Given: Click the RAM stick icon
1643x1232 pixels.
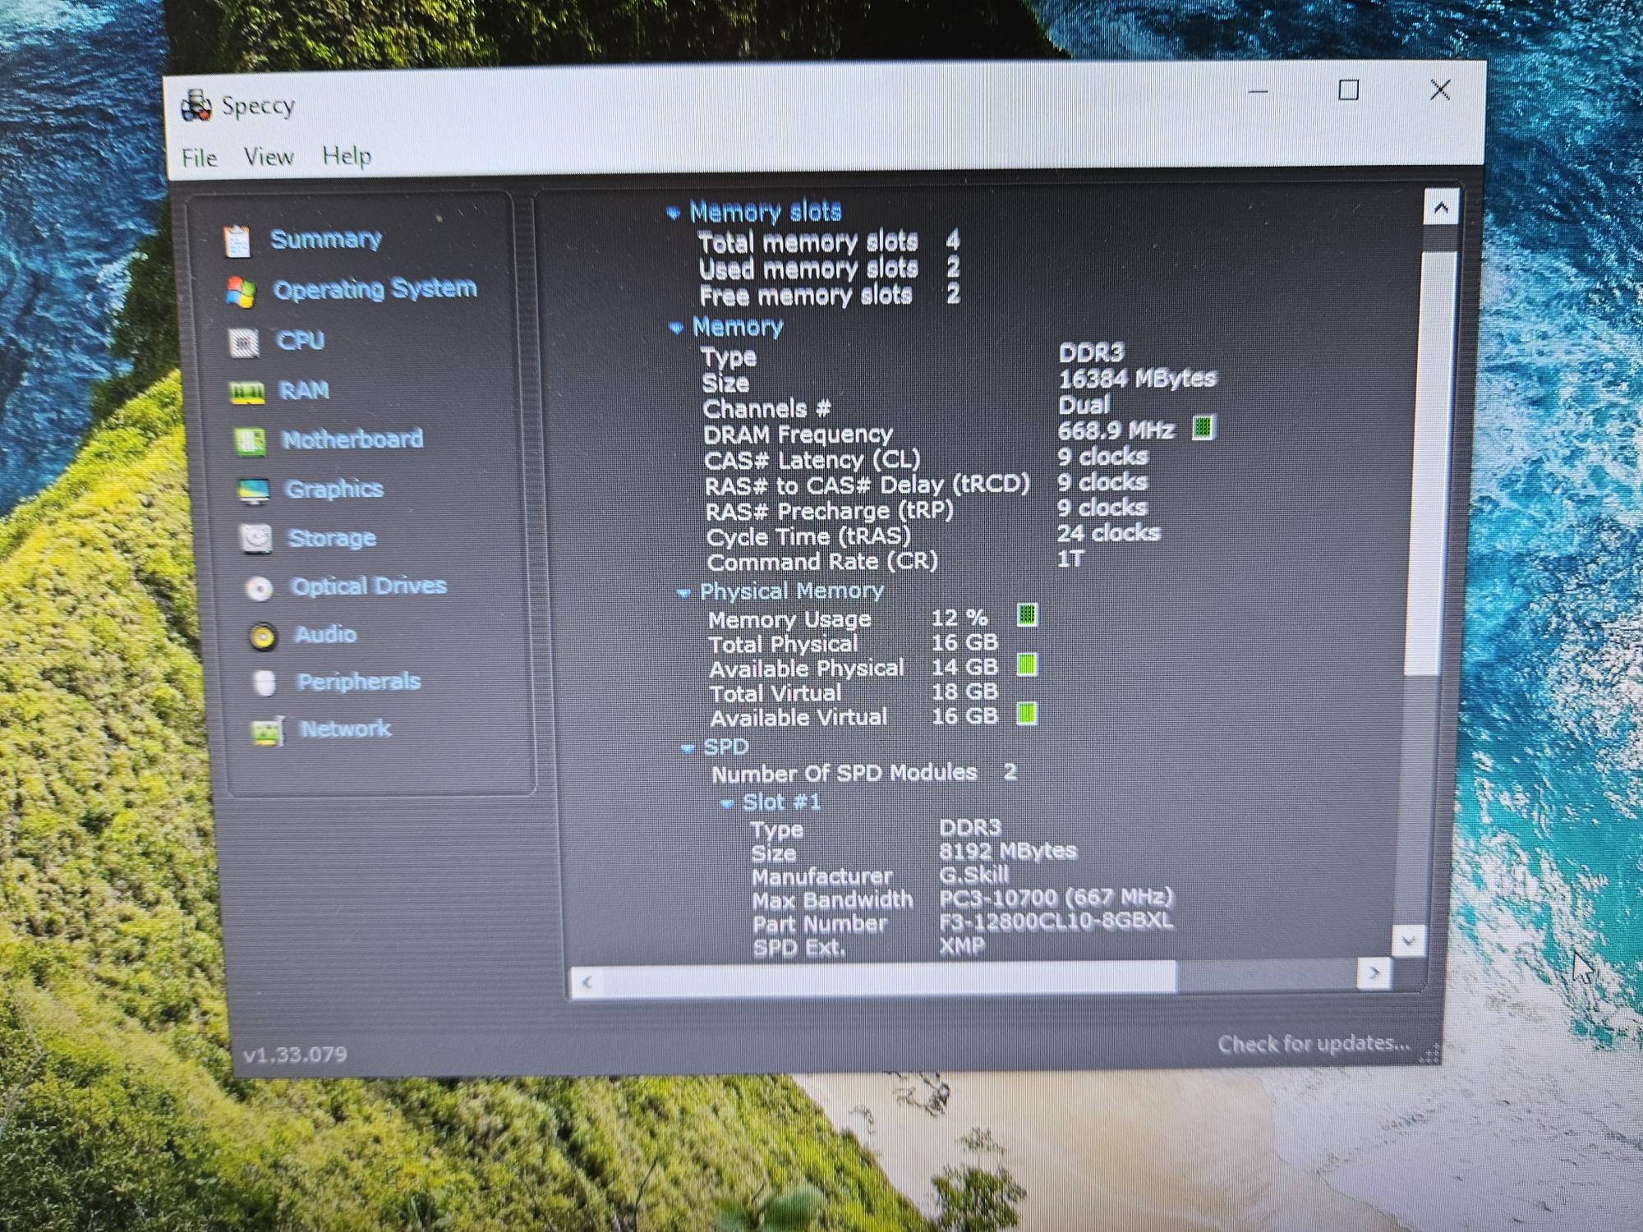Looking at the screenshot, I should 246,393.
